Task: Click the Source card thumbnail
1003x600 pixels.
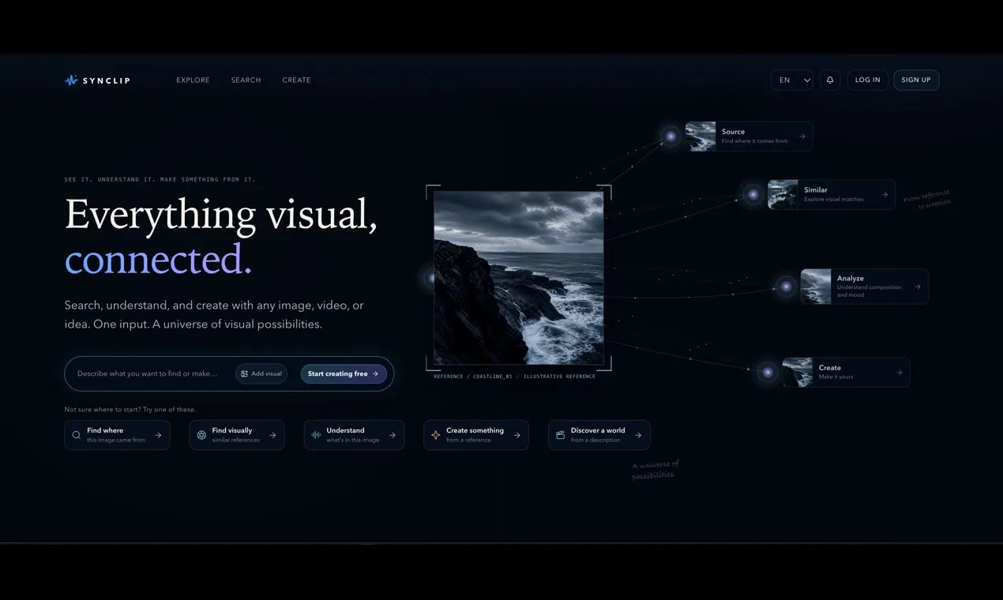Action: [701, 137]
